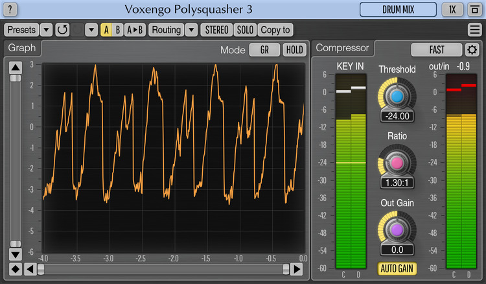The width and height of the screenshot is (486, 284).
Task: Click the window layout icon beside 1X
Action: (474, 10)
